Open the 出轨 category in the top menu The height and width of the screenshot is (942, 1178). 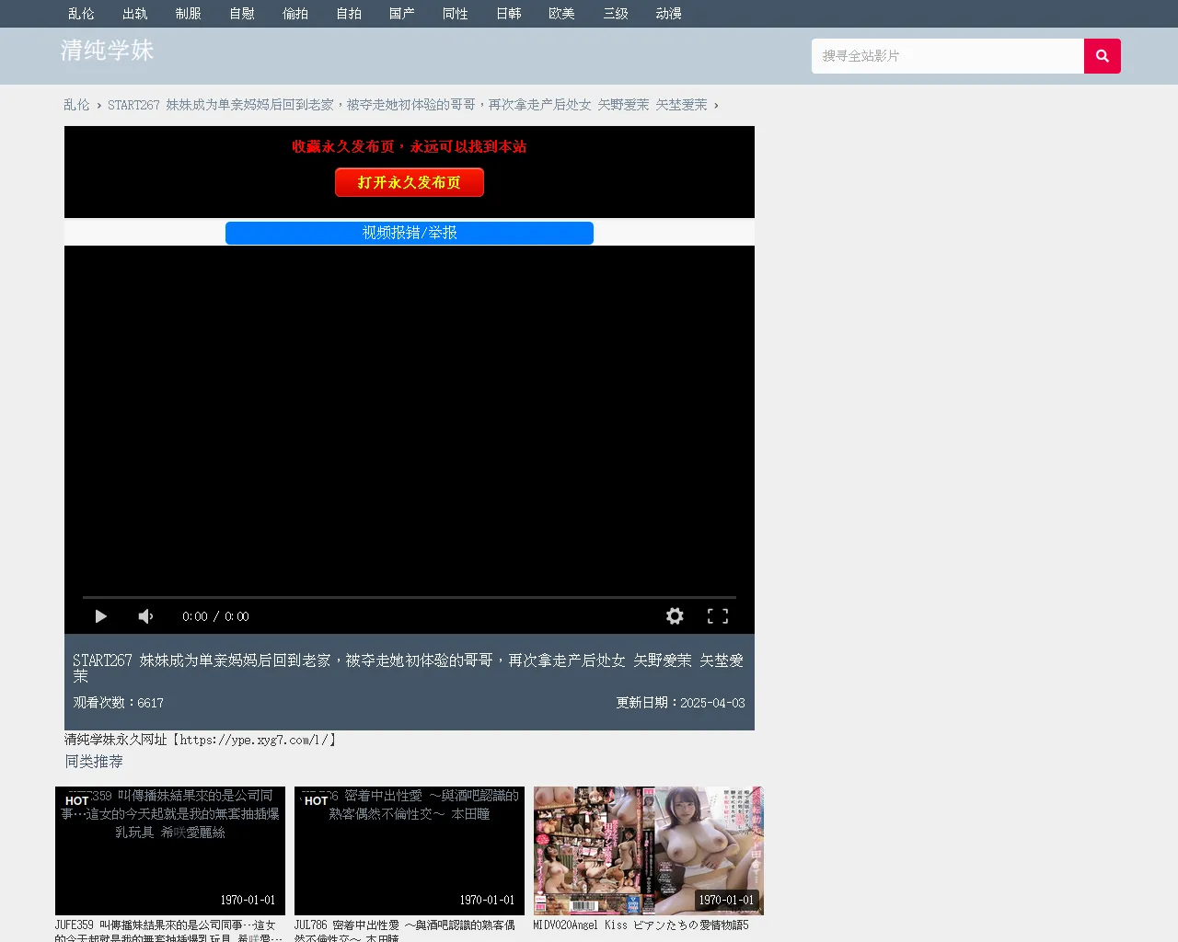[x=135, y=14]
